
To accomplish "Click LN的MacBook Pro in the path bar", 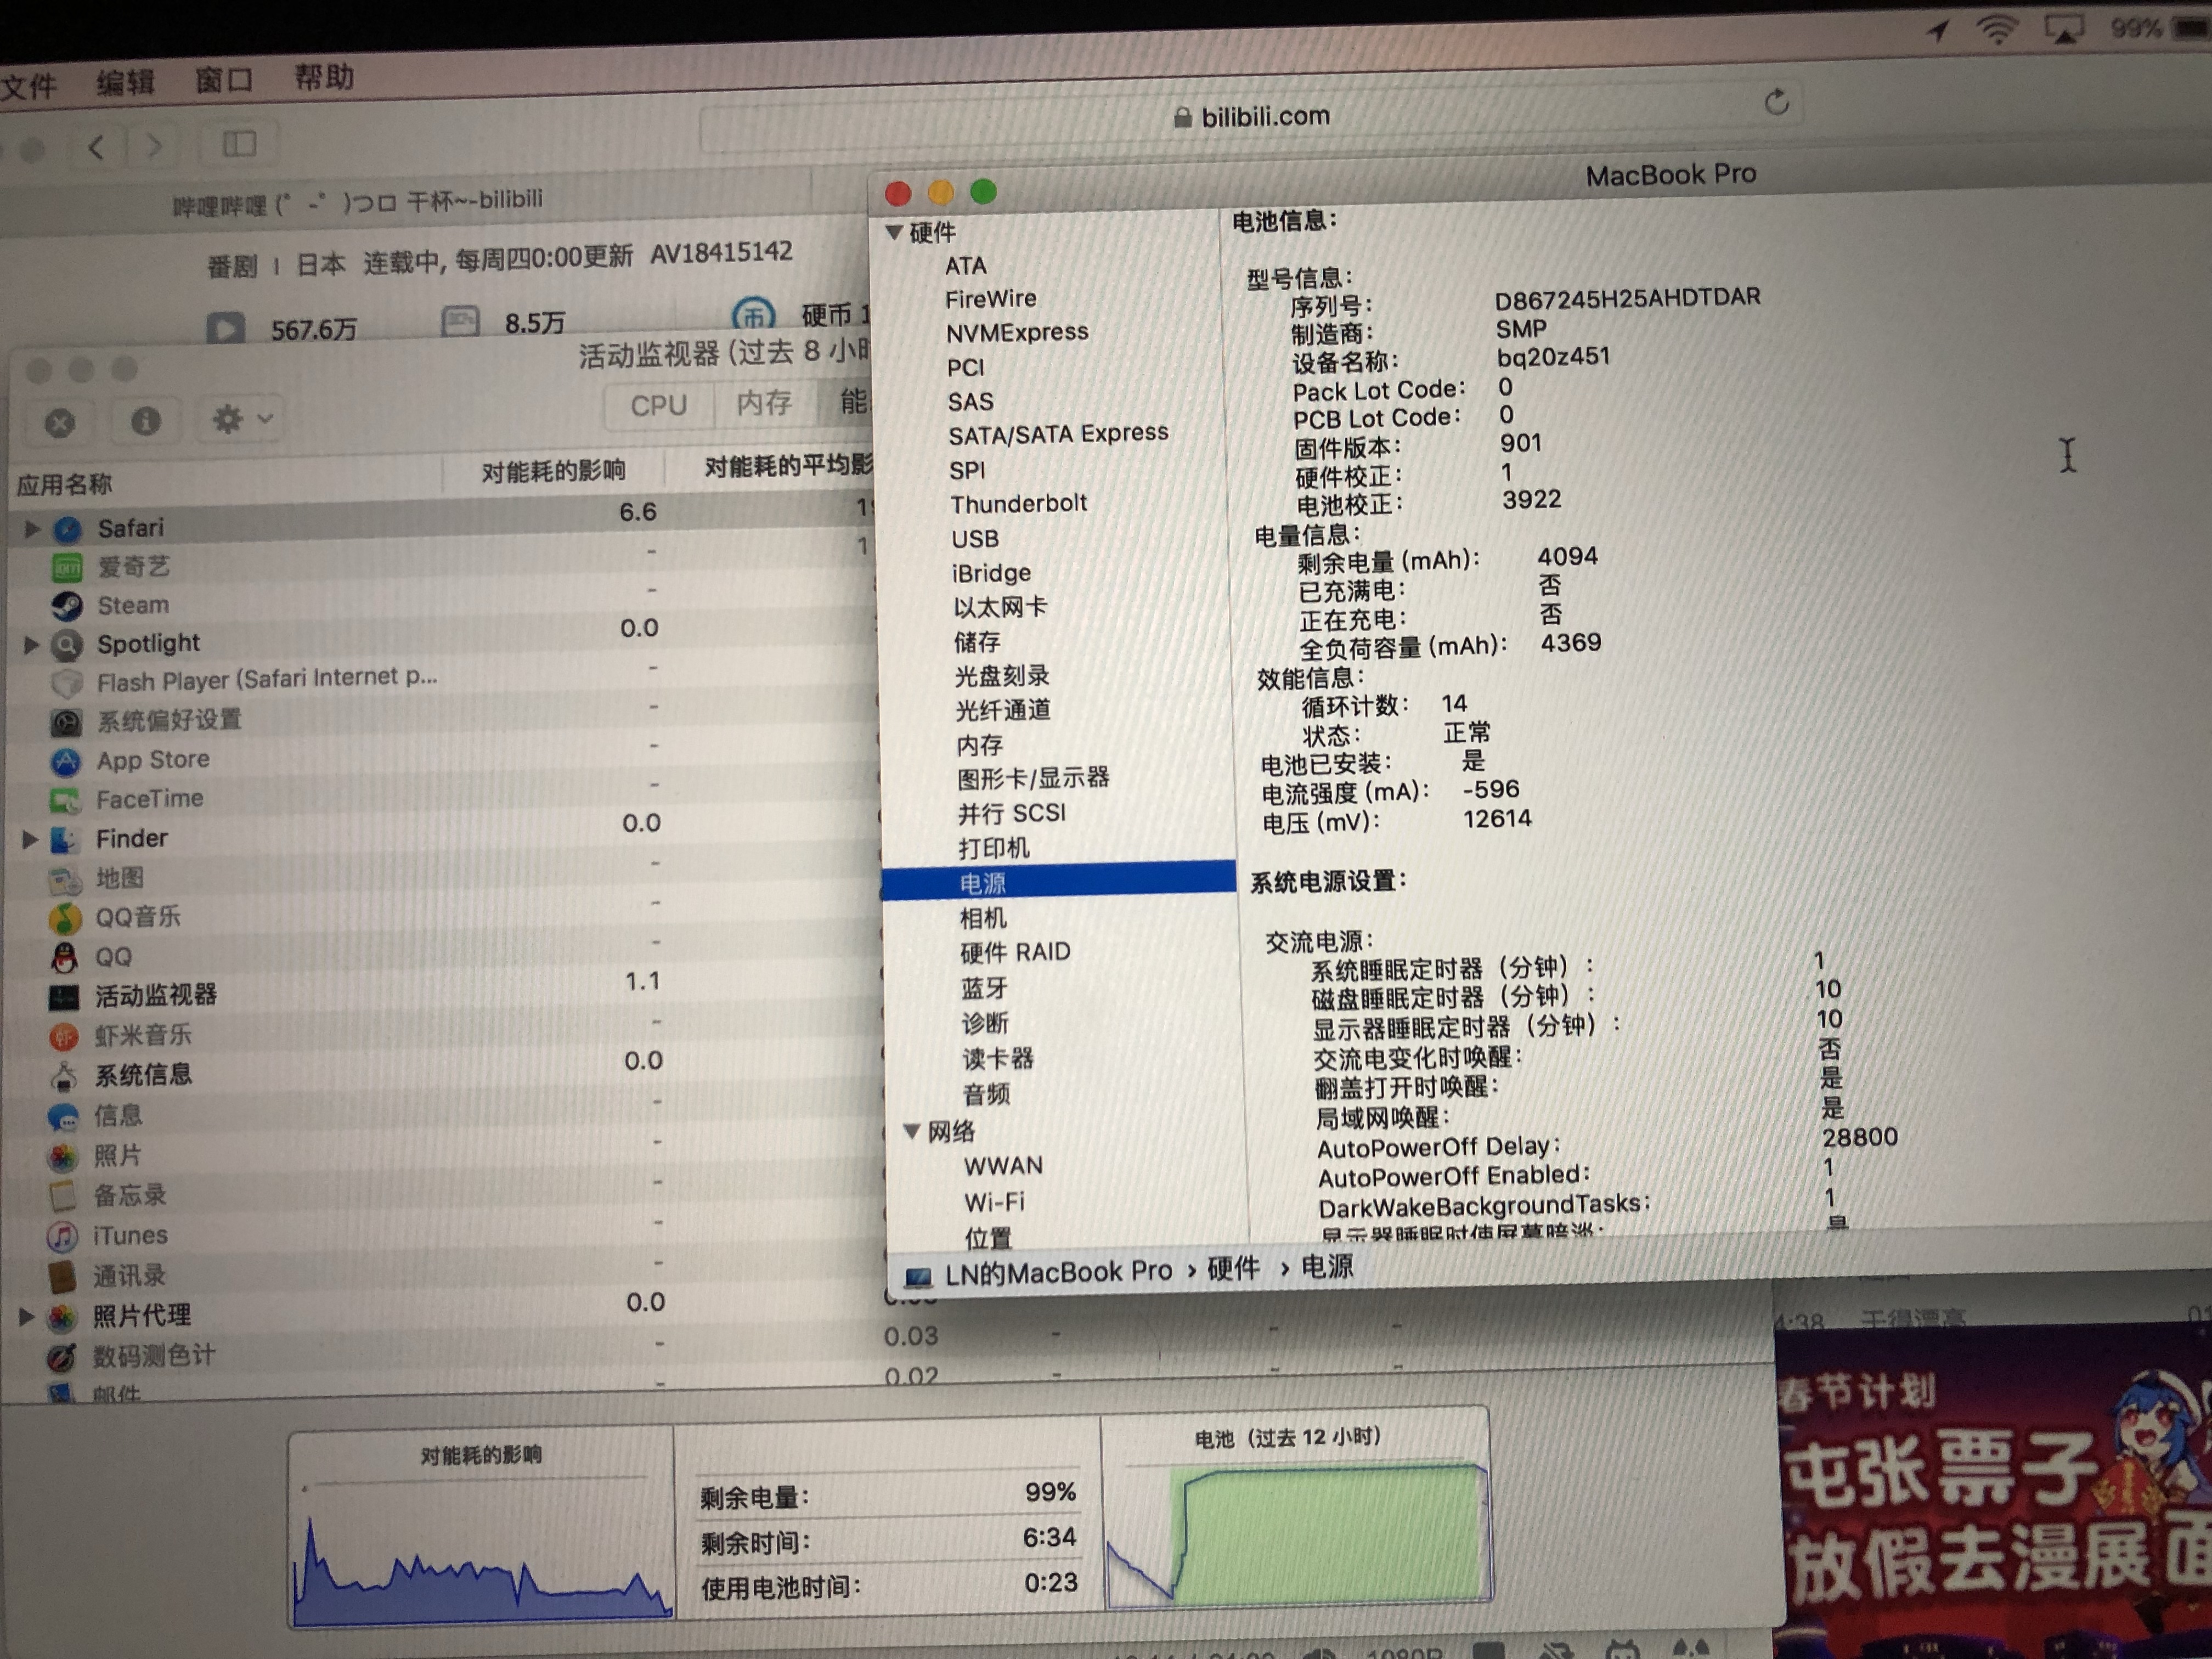I will [x=1040, y=1273].
